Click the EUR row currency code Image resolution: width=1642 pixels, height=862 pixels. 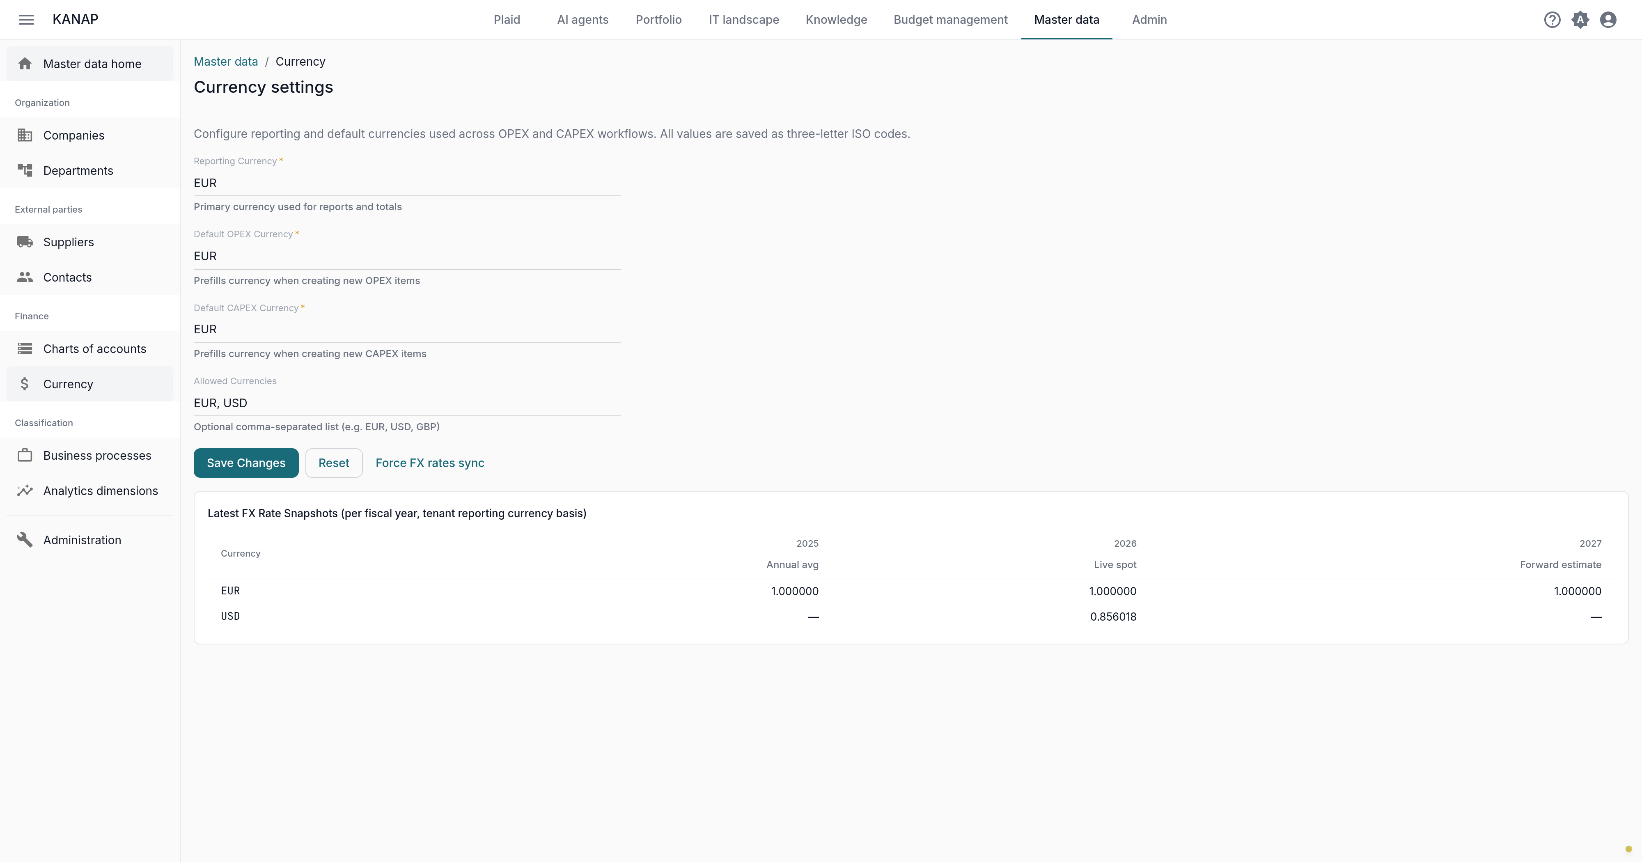tap(230, 591)
